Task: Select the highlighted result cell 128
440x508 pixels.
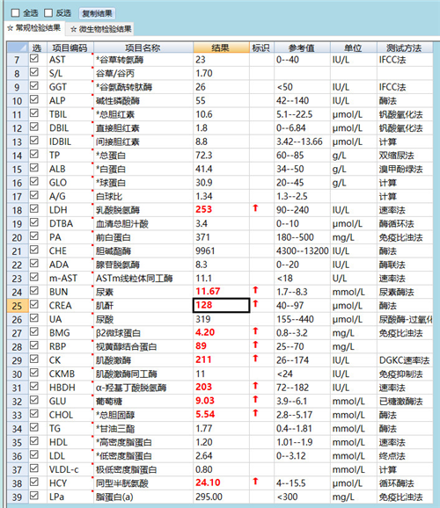Action: [x=221, y=305]
